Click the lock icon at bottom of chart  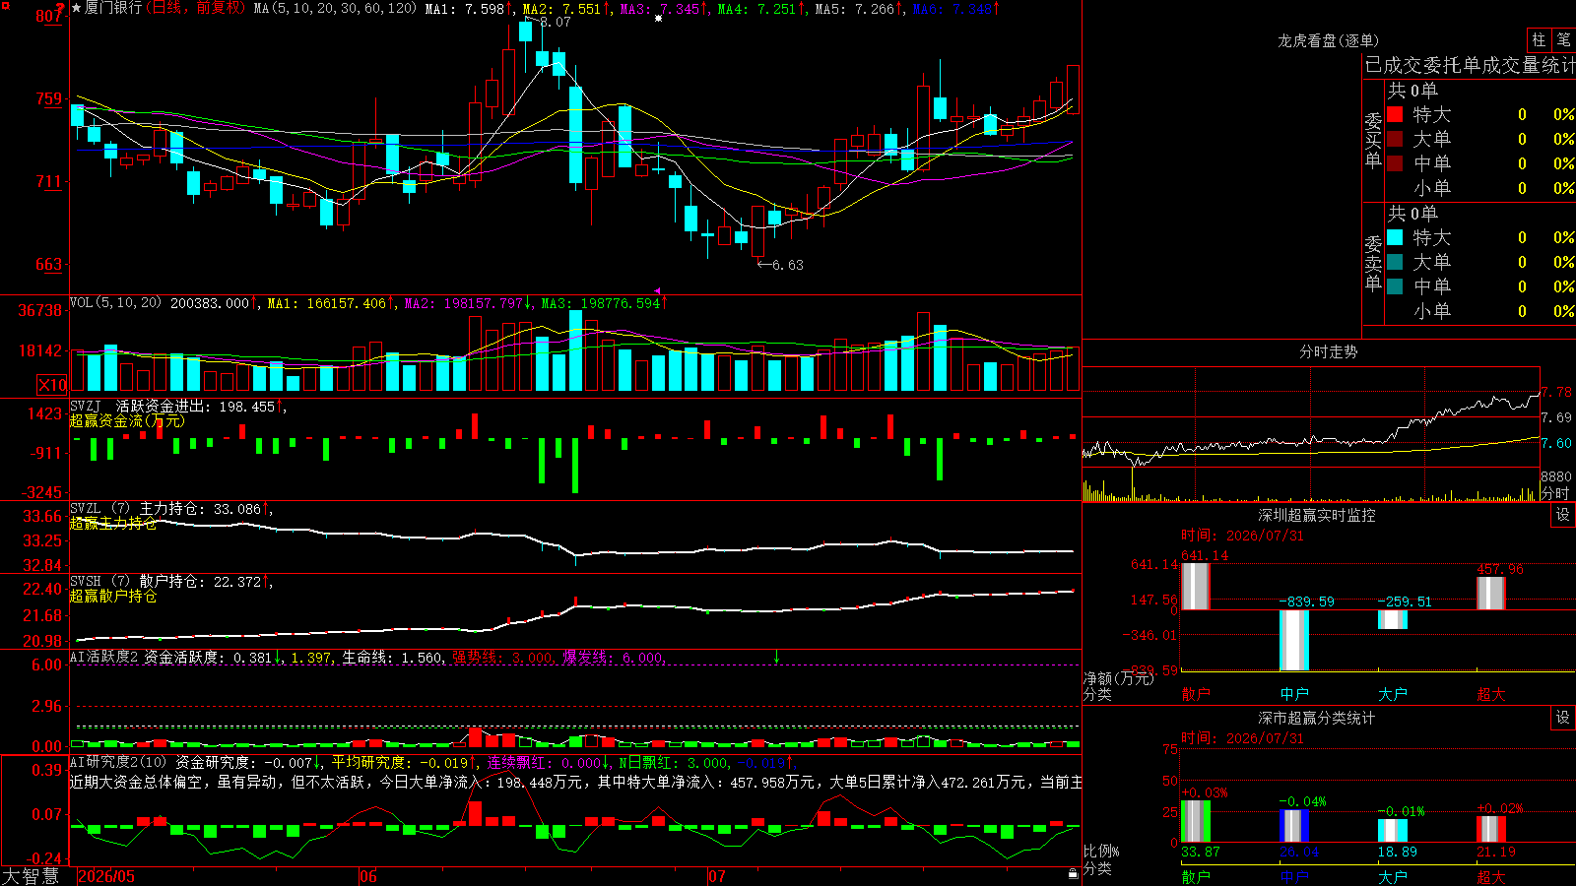click(x=1073, y=873)
